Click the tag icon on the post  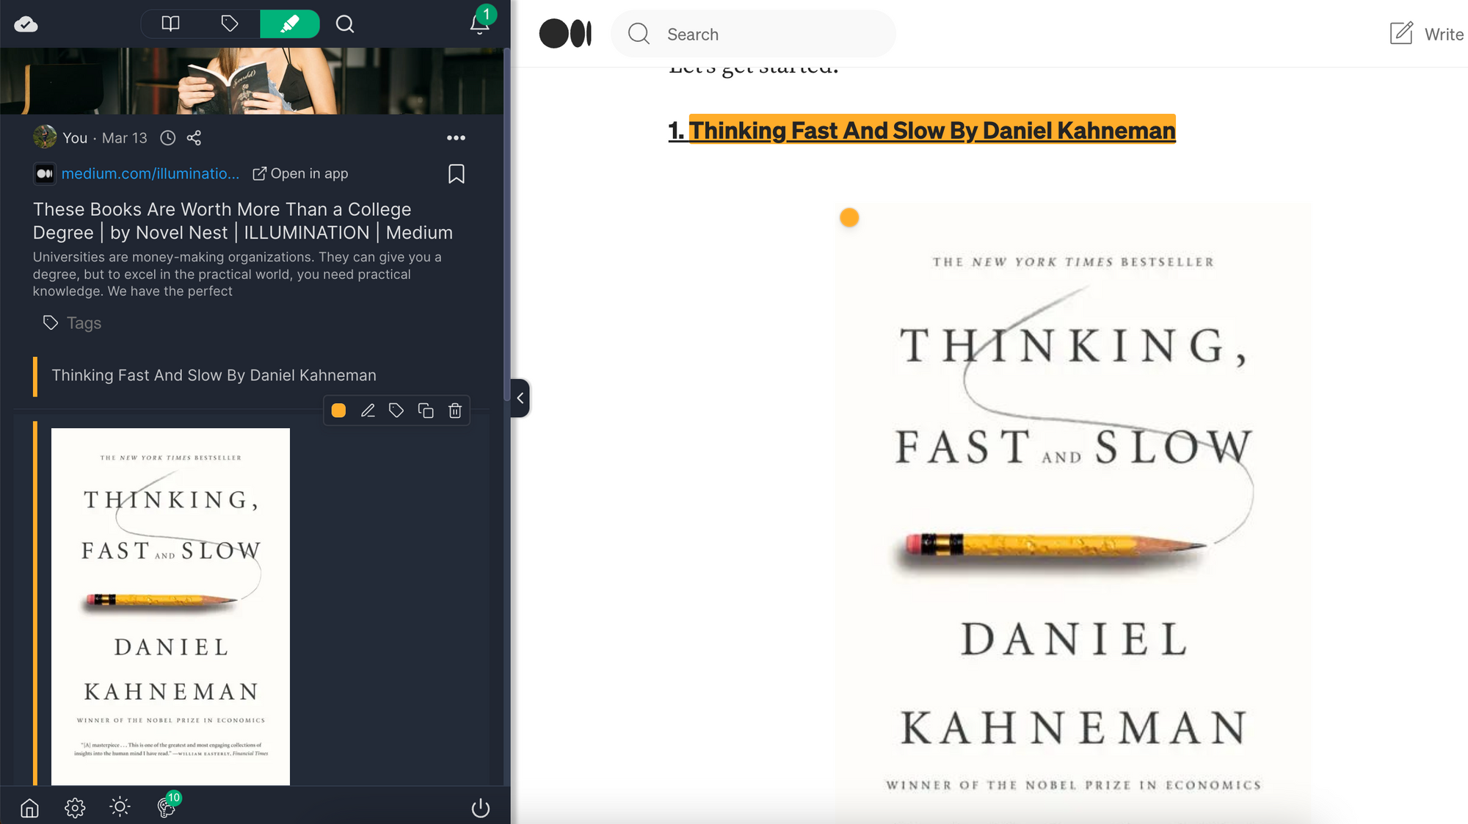(x=396, y=411)
